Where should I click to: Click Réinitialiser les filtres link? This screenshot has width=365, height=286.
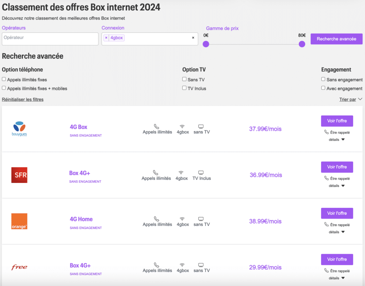[23, 99]
